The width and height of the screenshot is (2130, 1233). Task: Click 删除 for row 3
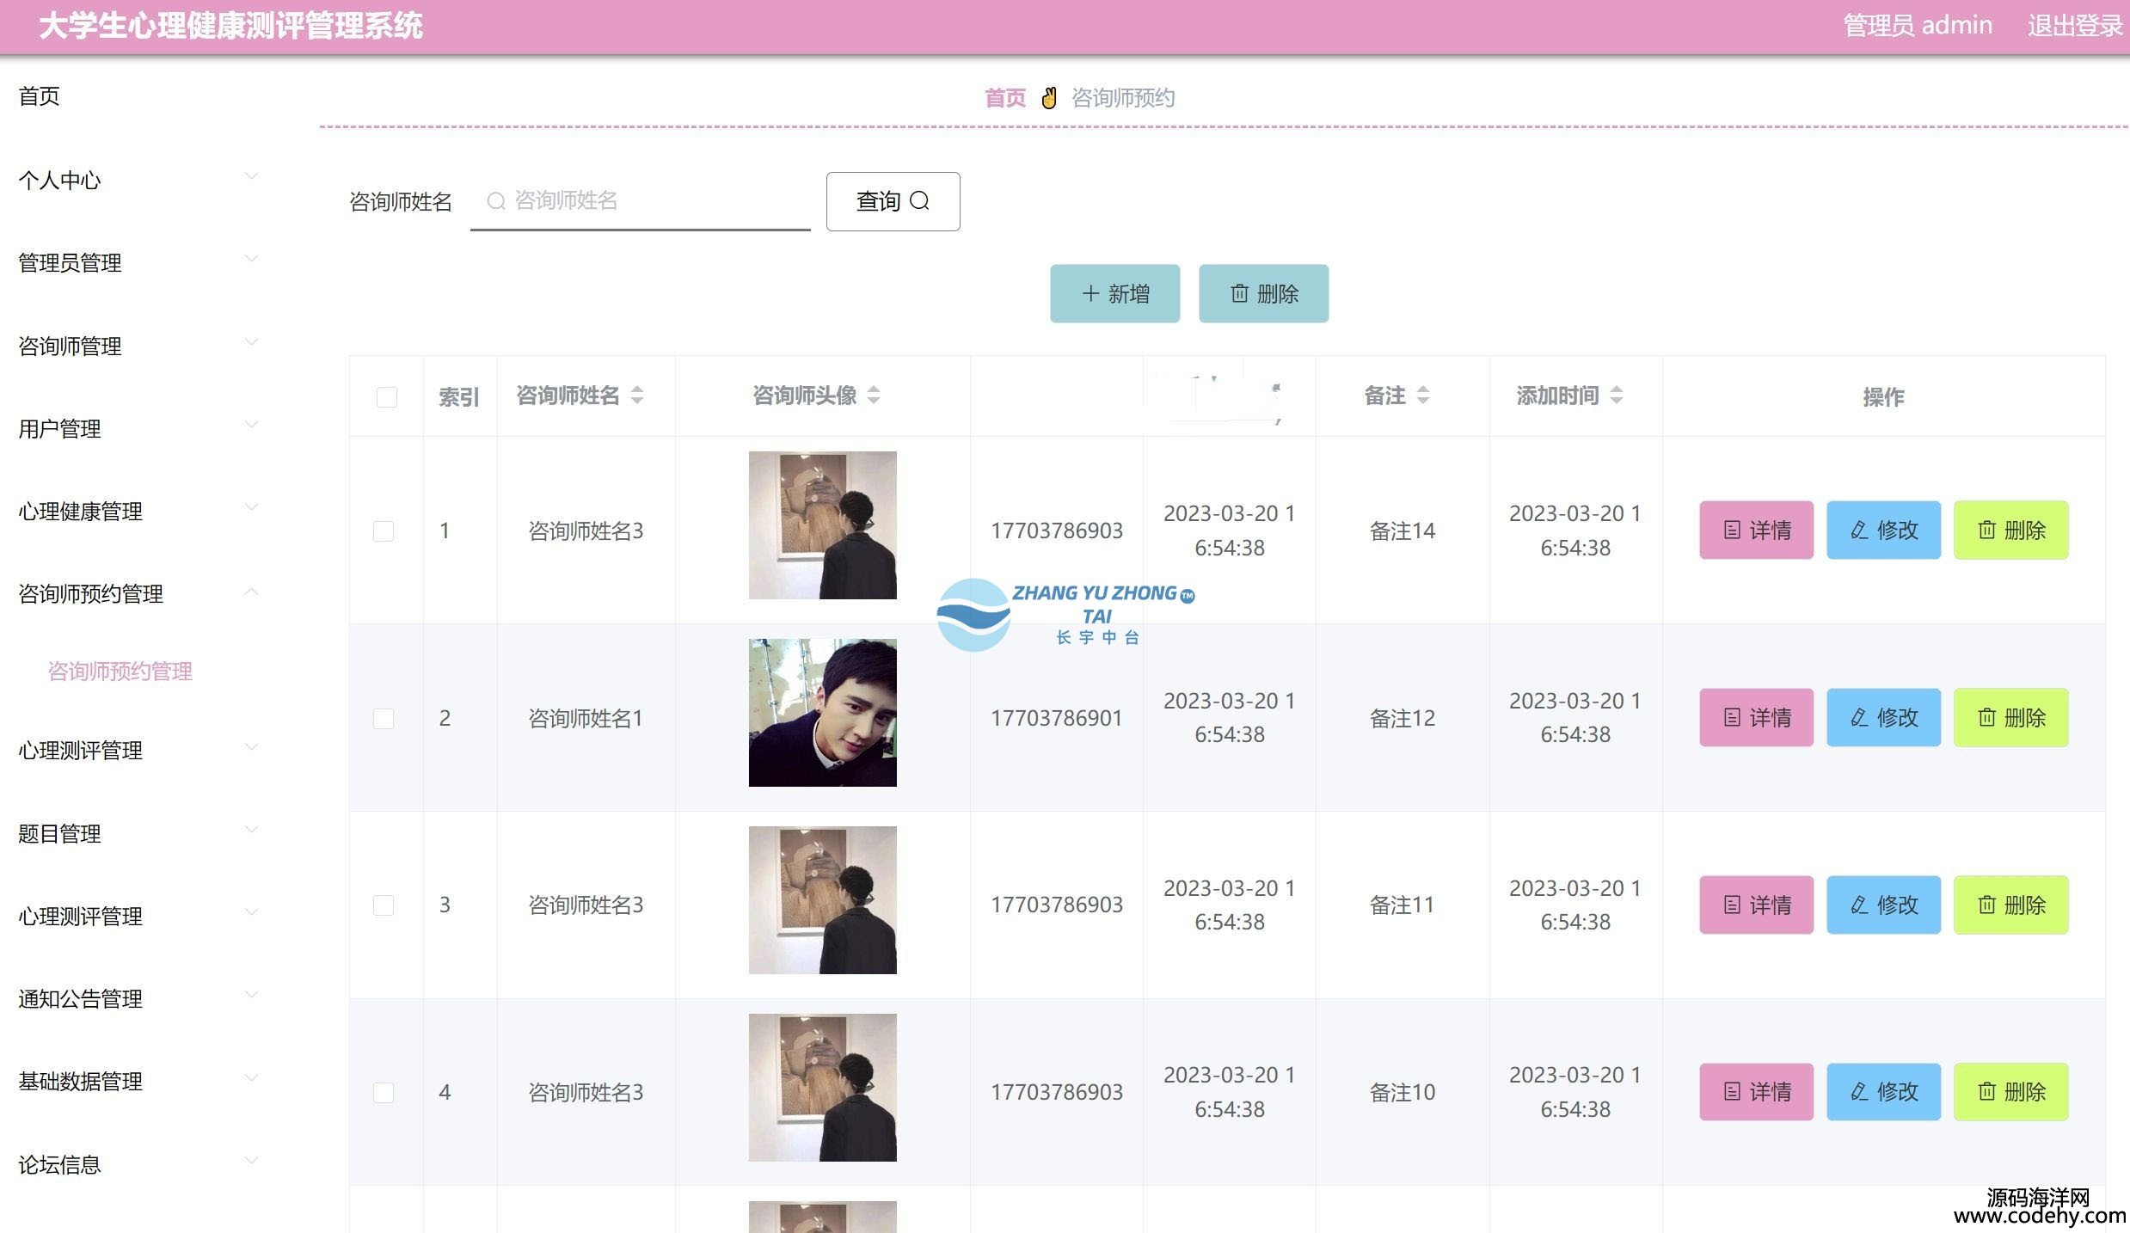2010,905
